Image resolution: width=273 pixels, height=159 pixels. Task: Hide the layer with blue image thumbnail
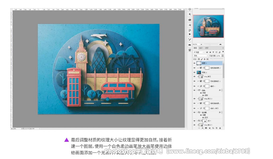coord(195,72)
